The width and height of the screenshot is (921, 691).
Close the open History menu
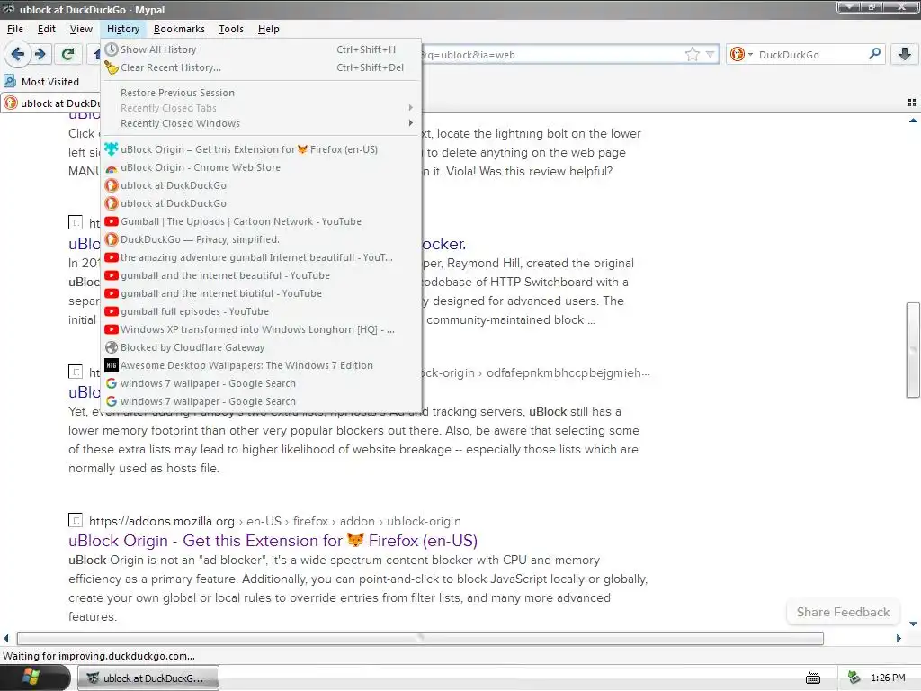coord(122,29)
